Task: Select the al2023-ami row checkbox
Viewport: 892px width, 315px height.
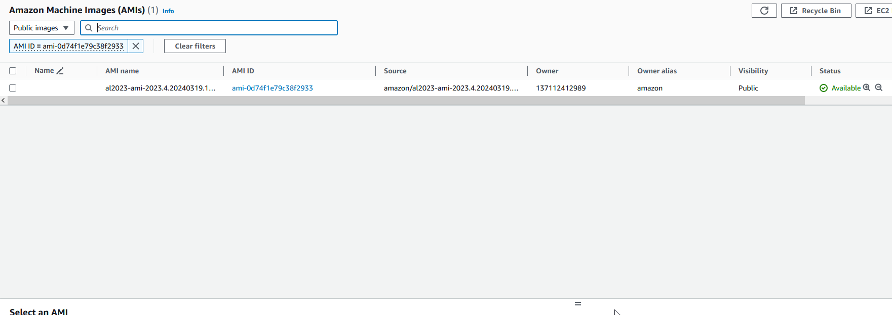Action: click(x=13, y=88)
